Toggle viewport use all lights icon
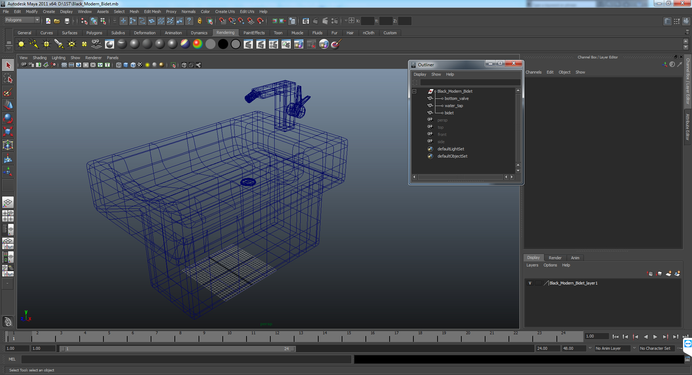Screen dimensions: 692x375 click(147, 65)
